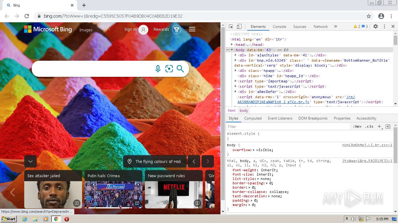398x223 pixels.
Task: Reload the Bing page
Action: pyautogui.click(x=27, y=16)
